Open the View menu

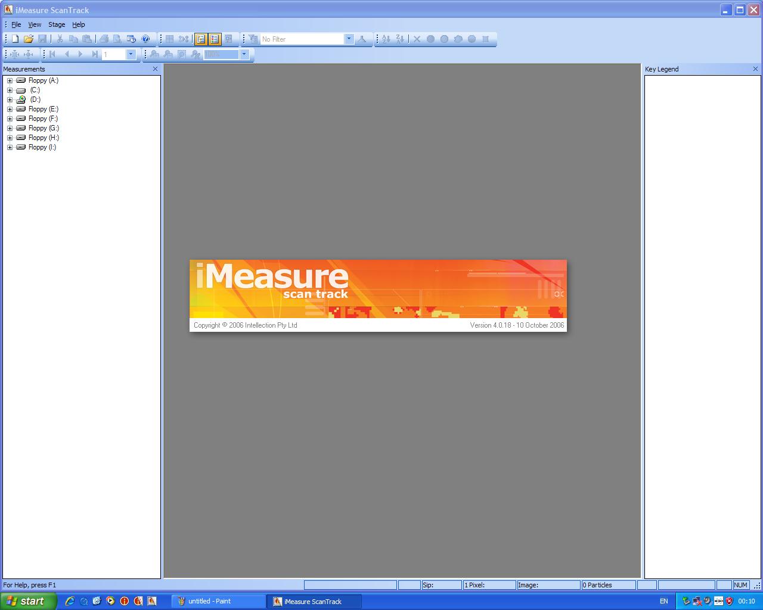[x=35, y=24]
